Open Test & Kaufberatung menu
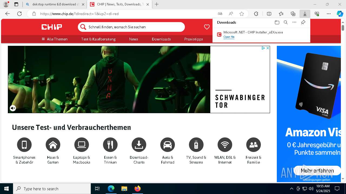 point(98,39)
